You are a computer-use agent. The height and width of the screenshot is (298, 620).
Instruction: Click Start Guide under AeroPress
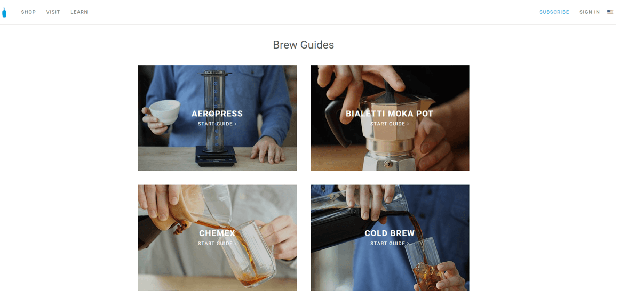217,124
